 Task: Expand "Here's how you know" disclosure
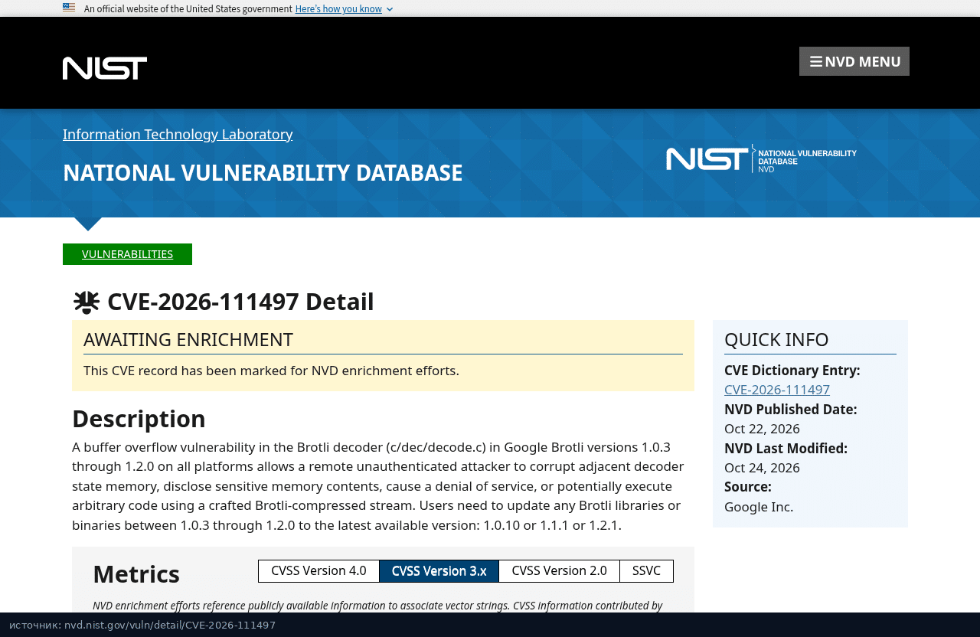click(344, 8)
